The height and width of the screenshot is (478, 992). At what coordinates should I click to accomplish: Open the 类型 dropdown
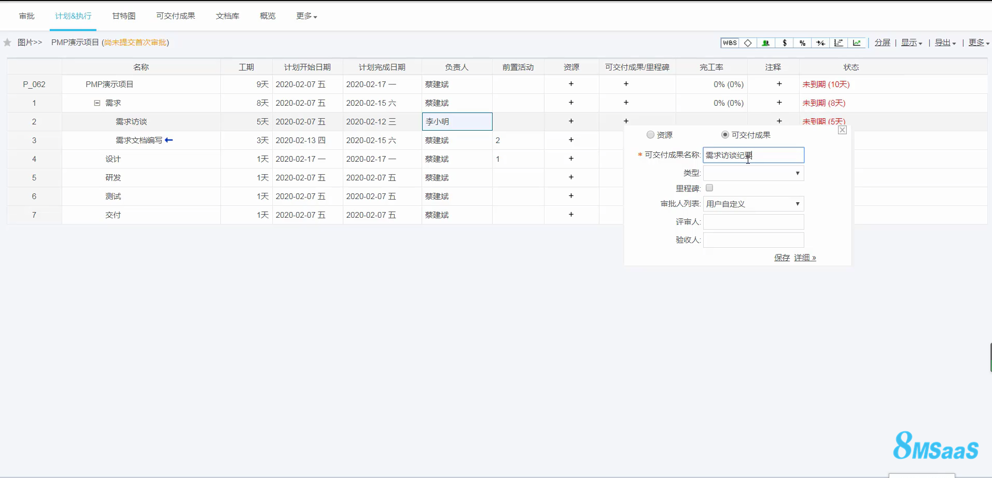click(x=753, y=173)
